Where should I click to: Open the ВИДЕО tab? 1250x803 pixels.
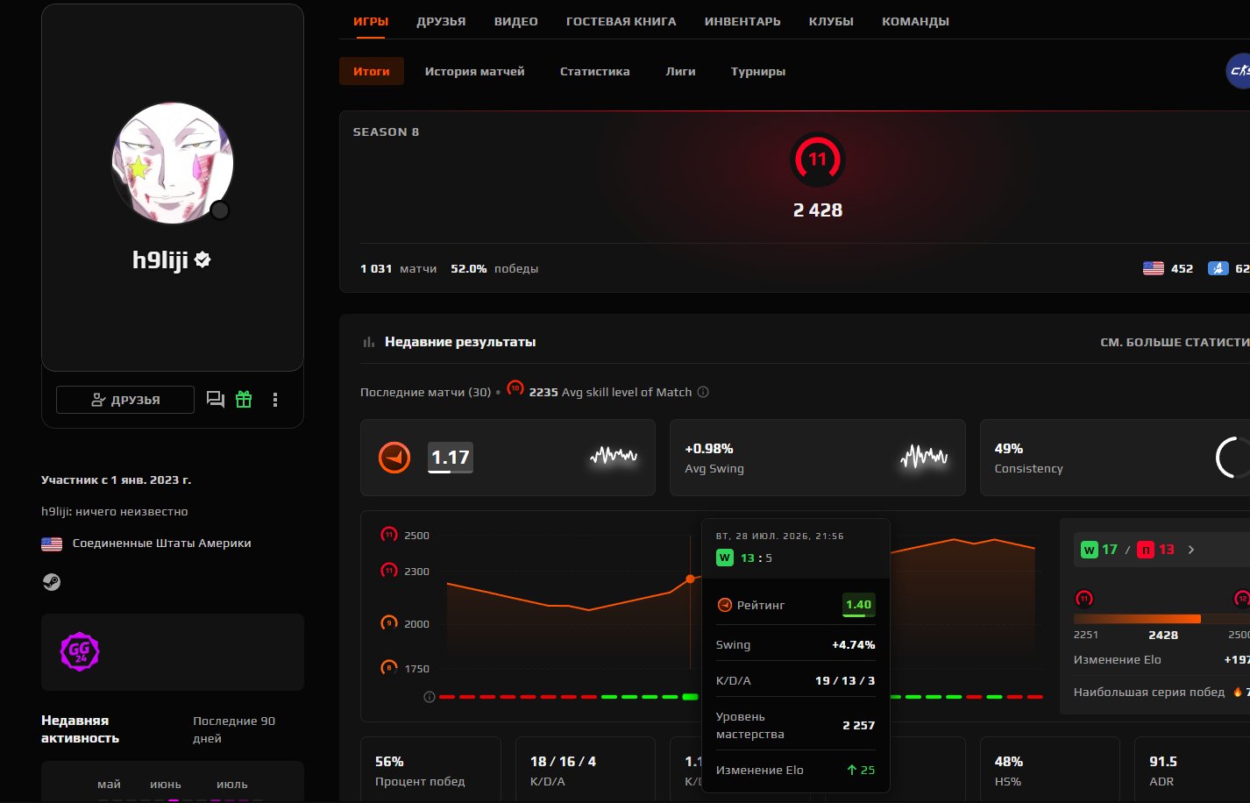coord(515,21)
